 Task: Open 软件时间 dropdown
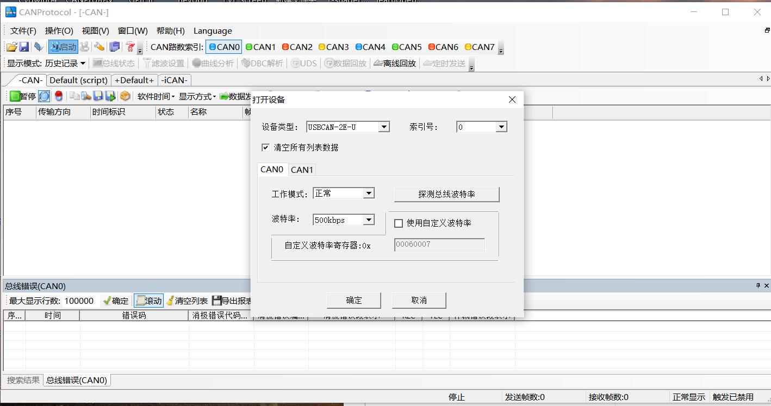click(156, 96)
